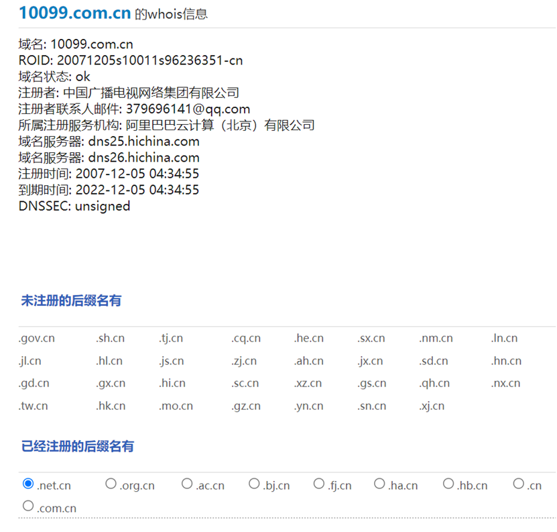Select the .ac.cn radio button

click(x=187, y=484)
